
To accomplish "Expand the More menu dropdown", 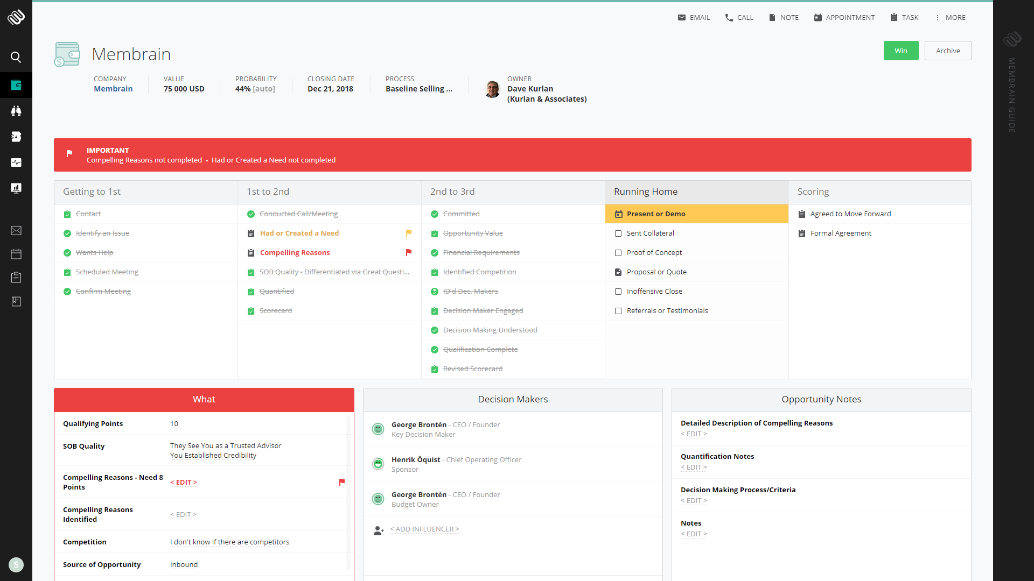I will tap(952, 17).
